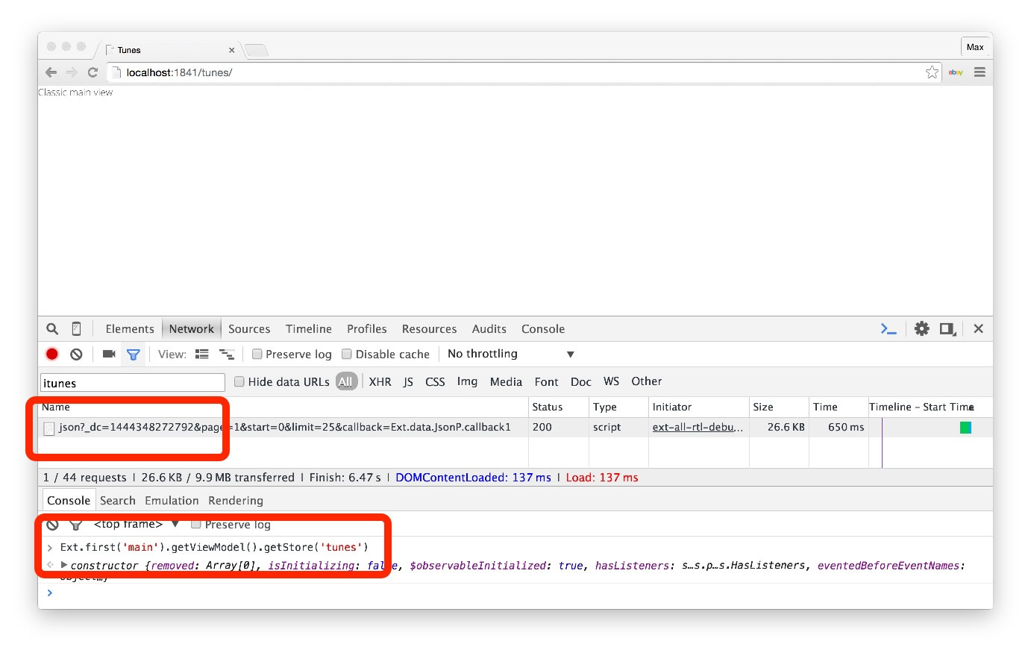1031x653 pixels.
Task: Toggle the capture screenshots camera icon
Action: click(109, 354)
